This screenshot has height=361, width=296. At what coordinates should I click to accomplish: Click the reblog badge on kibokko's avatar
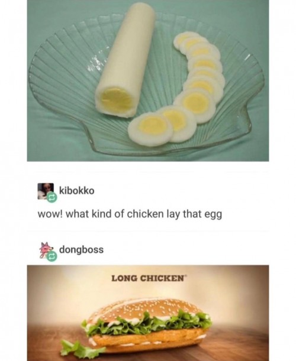point(52,197)
